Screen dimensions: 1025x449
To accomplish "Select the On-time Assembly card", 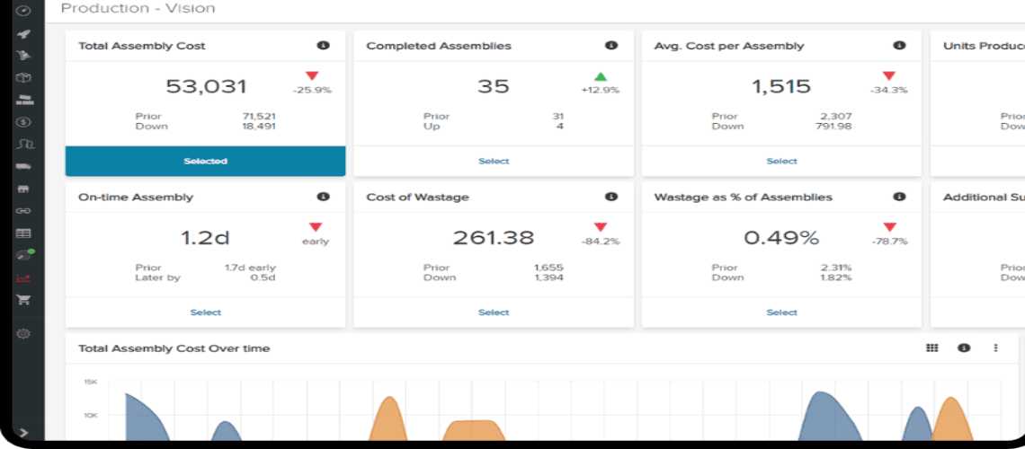I will (205, 313).
